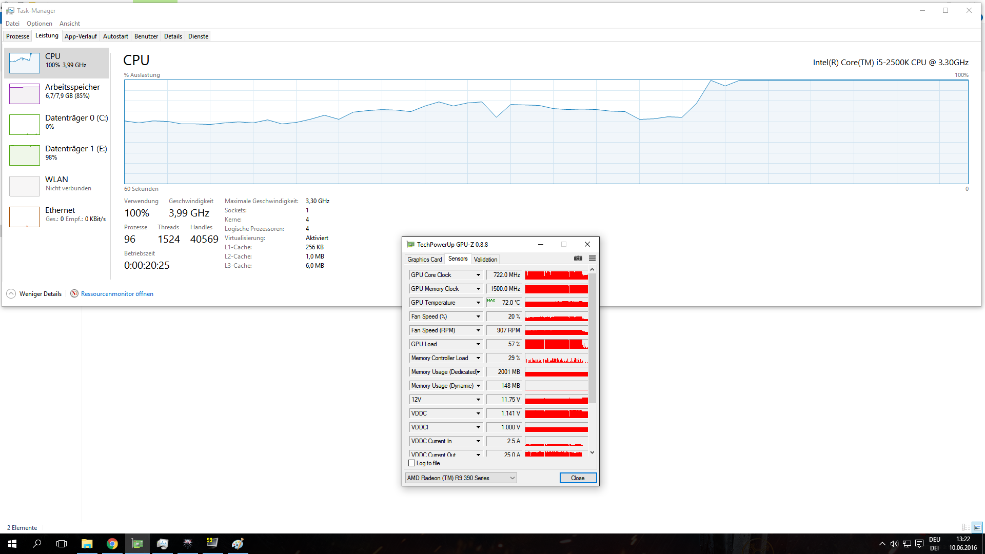Click the GPU-Z sensor list scrollbar thumb

pos(592,338)
